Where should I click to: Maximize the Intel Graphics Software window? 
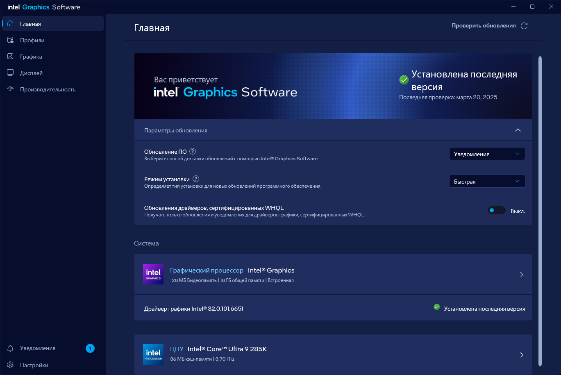(532, 7)
